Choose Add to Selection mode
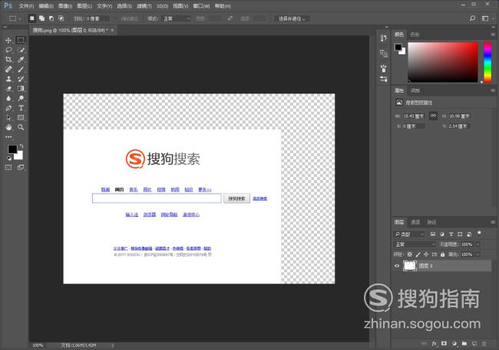Screen dimensions: 499x350 [41, 18]
